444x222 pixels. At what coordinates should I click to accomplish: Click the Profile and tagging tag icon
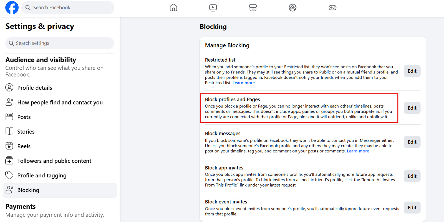tap(9, 175)
